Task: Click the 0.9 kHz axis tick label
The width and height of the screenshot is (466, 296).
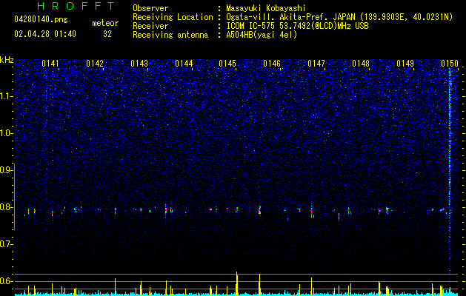Action: point(5,170)
